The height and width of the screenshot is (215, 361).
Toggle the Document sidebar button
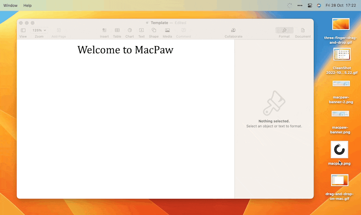tap(303, 30)
